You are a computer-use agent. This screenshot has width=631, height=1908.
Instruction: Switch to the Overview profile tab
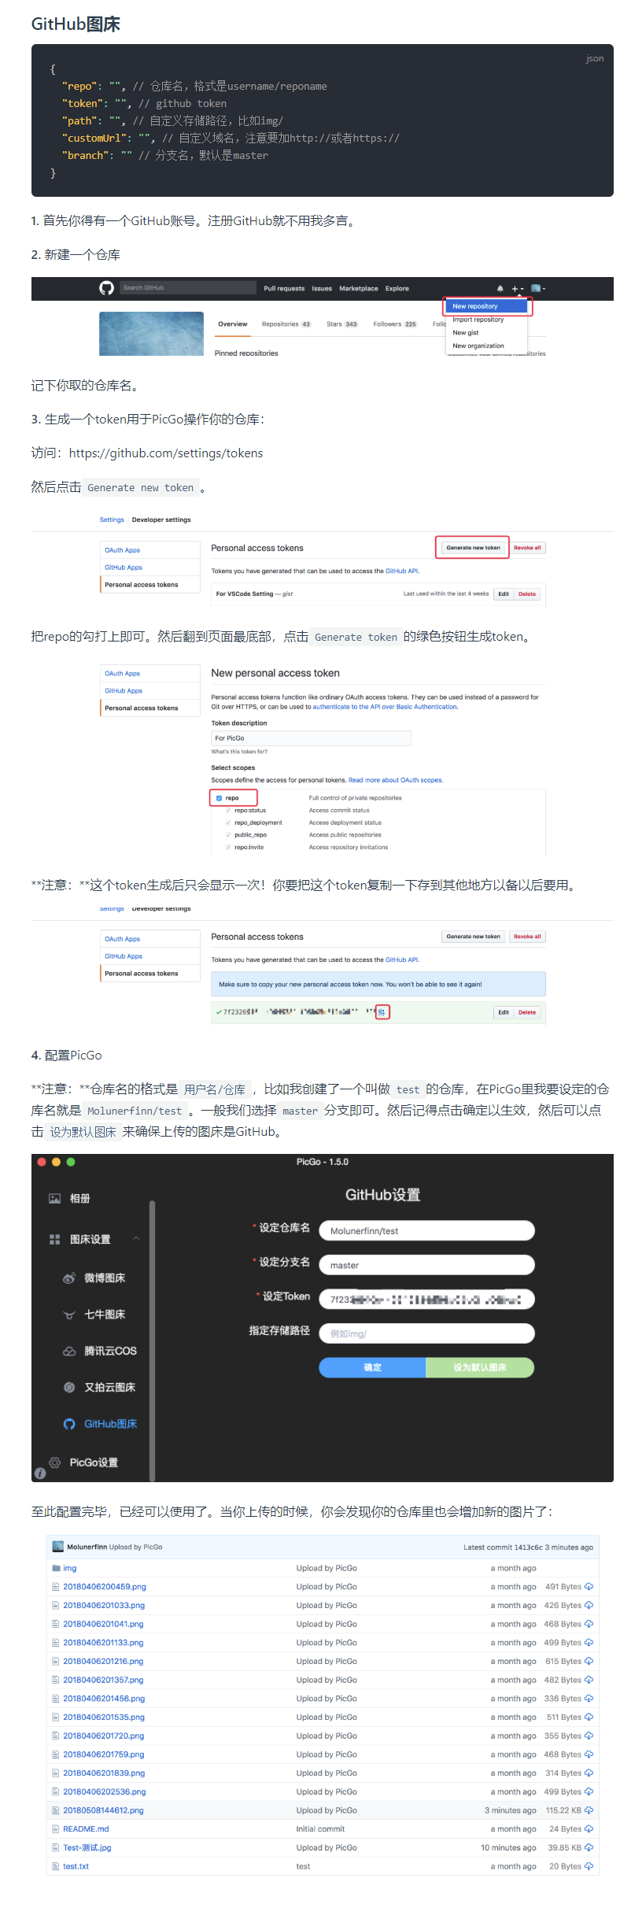[x=233, y=324]
